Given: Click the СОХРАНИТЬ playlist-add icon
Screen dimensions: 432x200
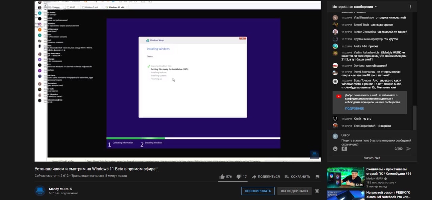Looking at the screenshot, I should click(x=287, y=176).
